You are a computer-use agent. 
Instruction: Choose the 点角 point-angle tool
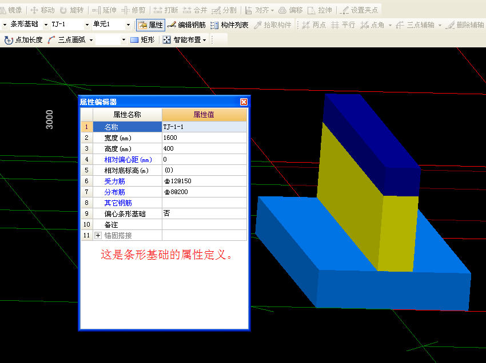coord(372,25)
